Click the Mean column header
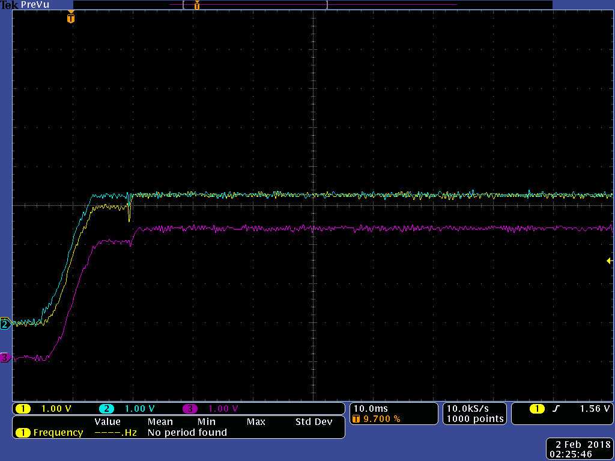615x461 pixels. [160, 422]
